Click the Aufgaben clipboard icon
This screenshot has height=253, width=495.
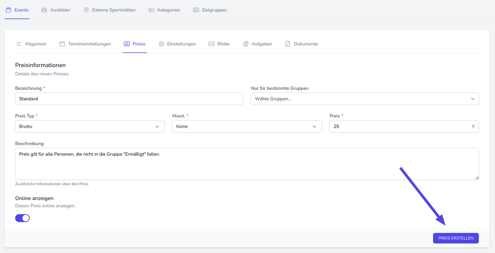tap(246, 44)
